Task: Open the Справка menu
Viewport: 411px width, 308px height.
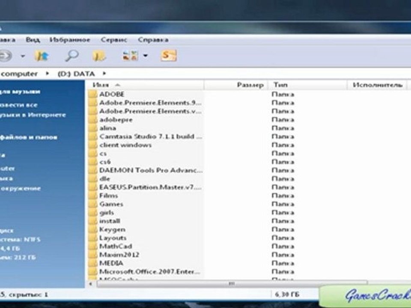Action: 153,40
